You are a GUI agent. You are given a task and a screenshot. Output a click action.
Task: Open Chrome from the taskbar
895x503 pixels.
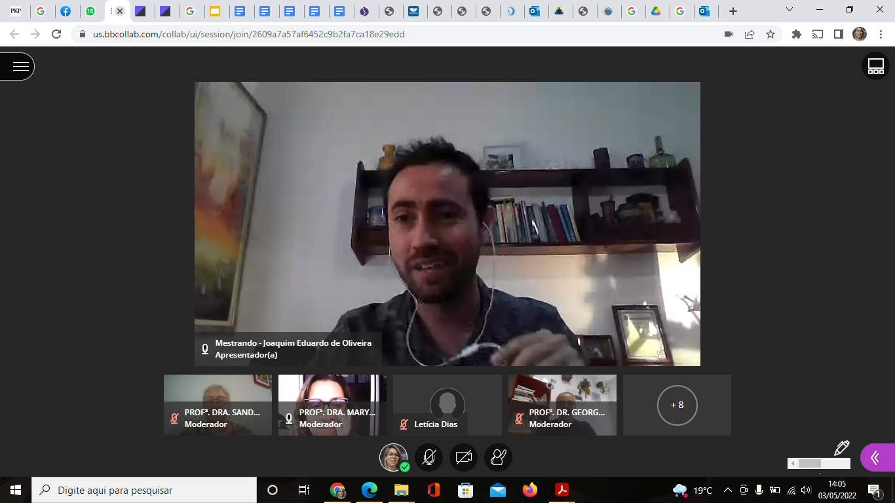point(337,490)
